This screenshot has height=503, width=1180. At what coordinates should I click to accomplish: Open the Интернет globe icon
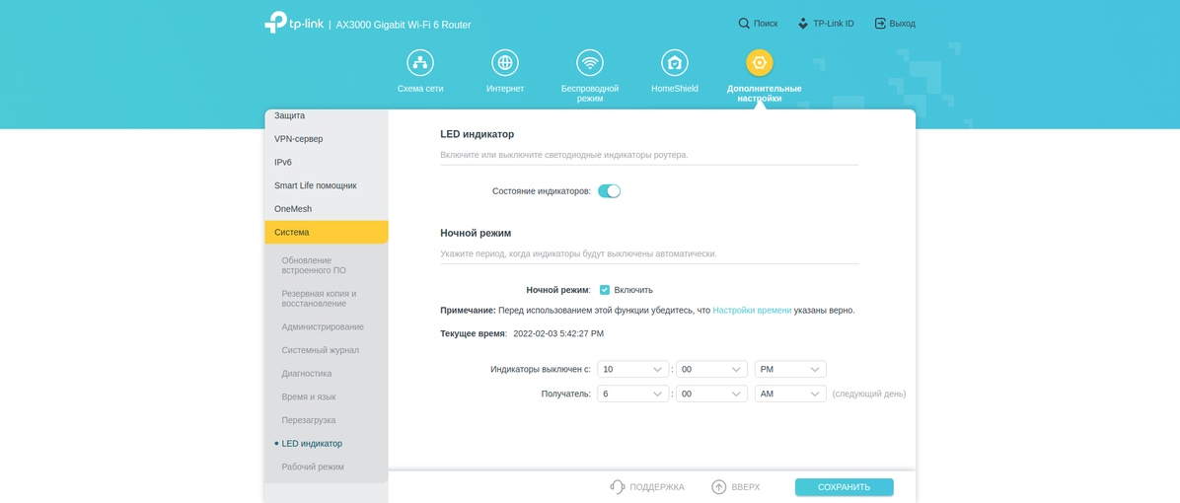[505, 63]
